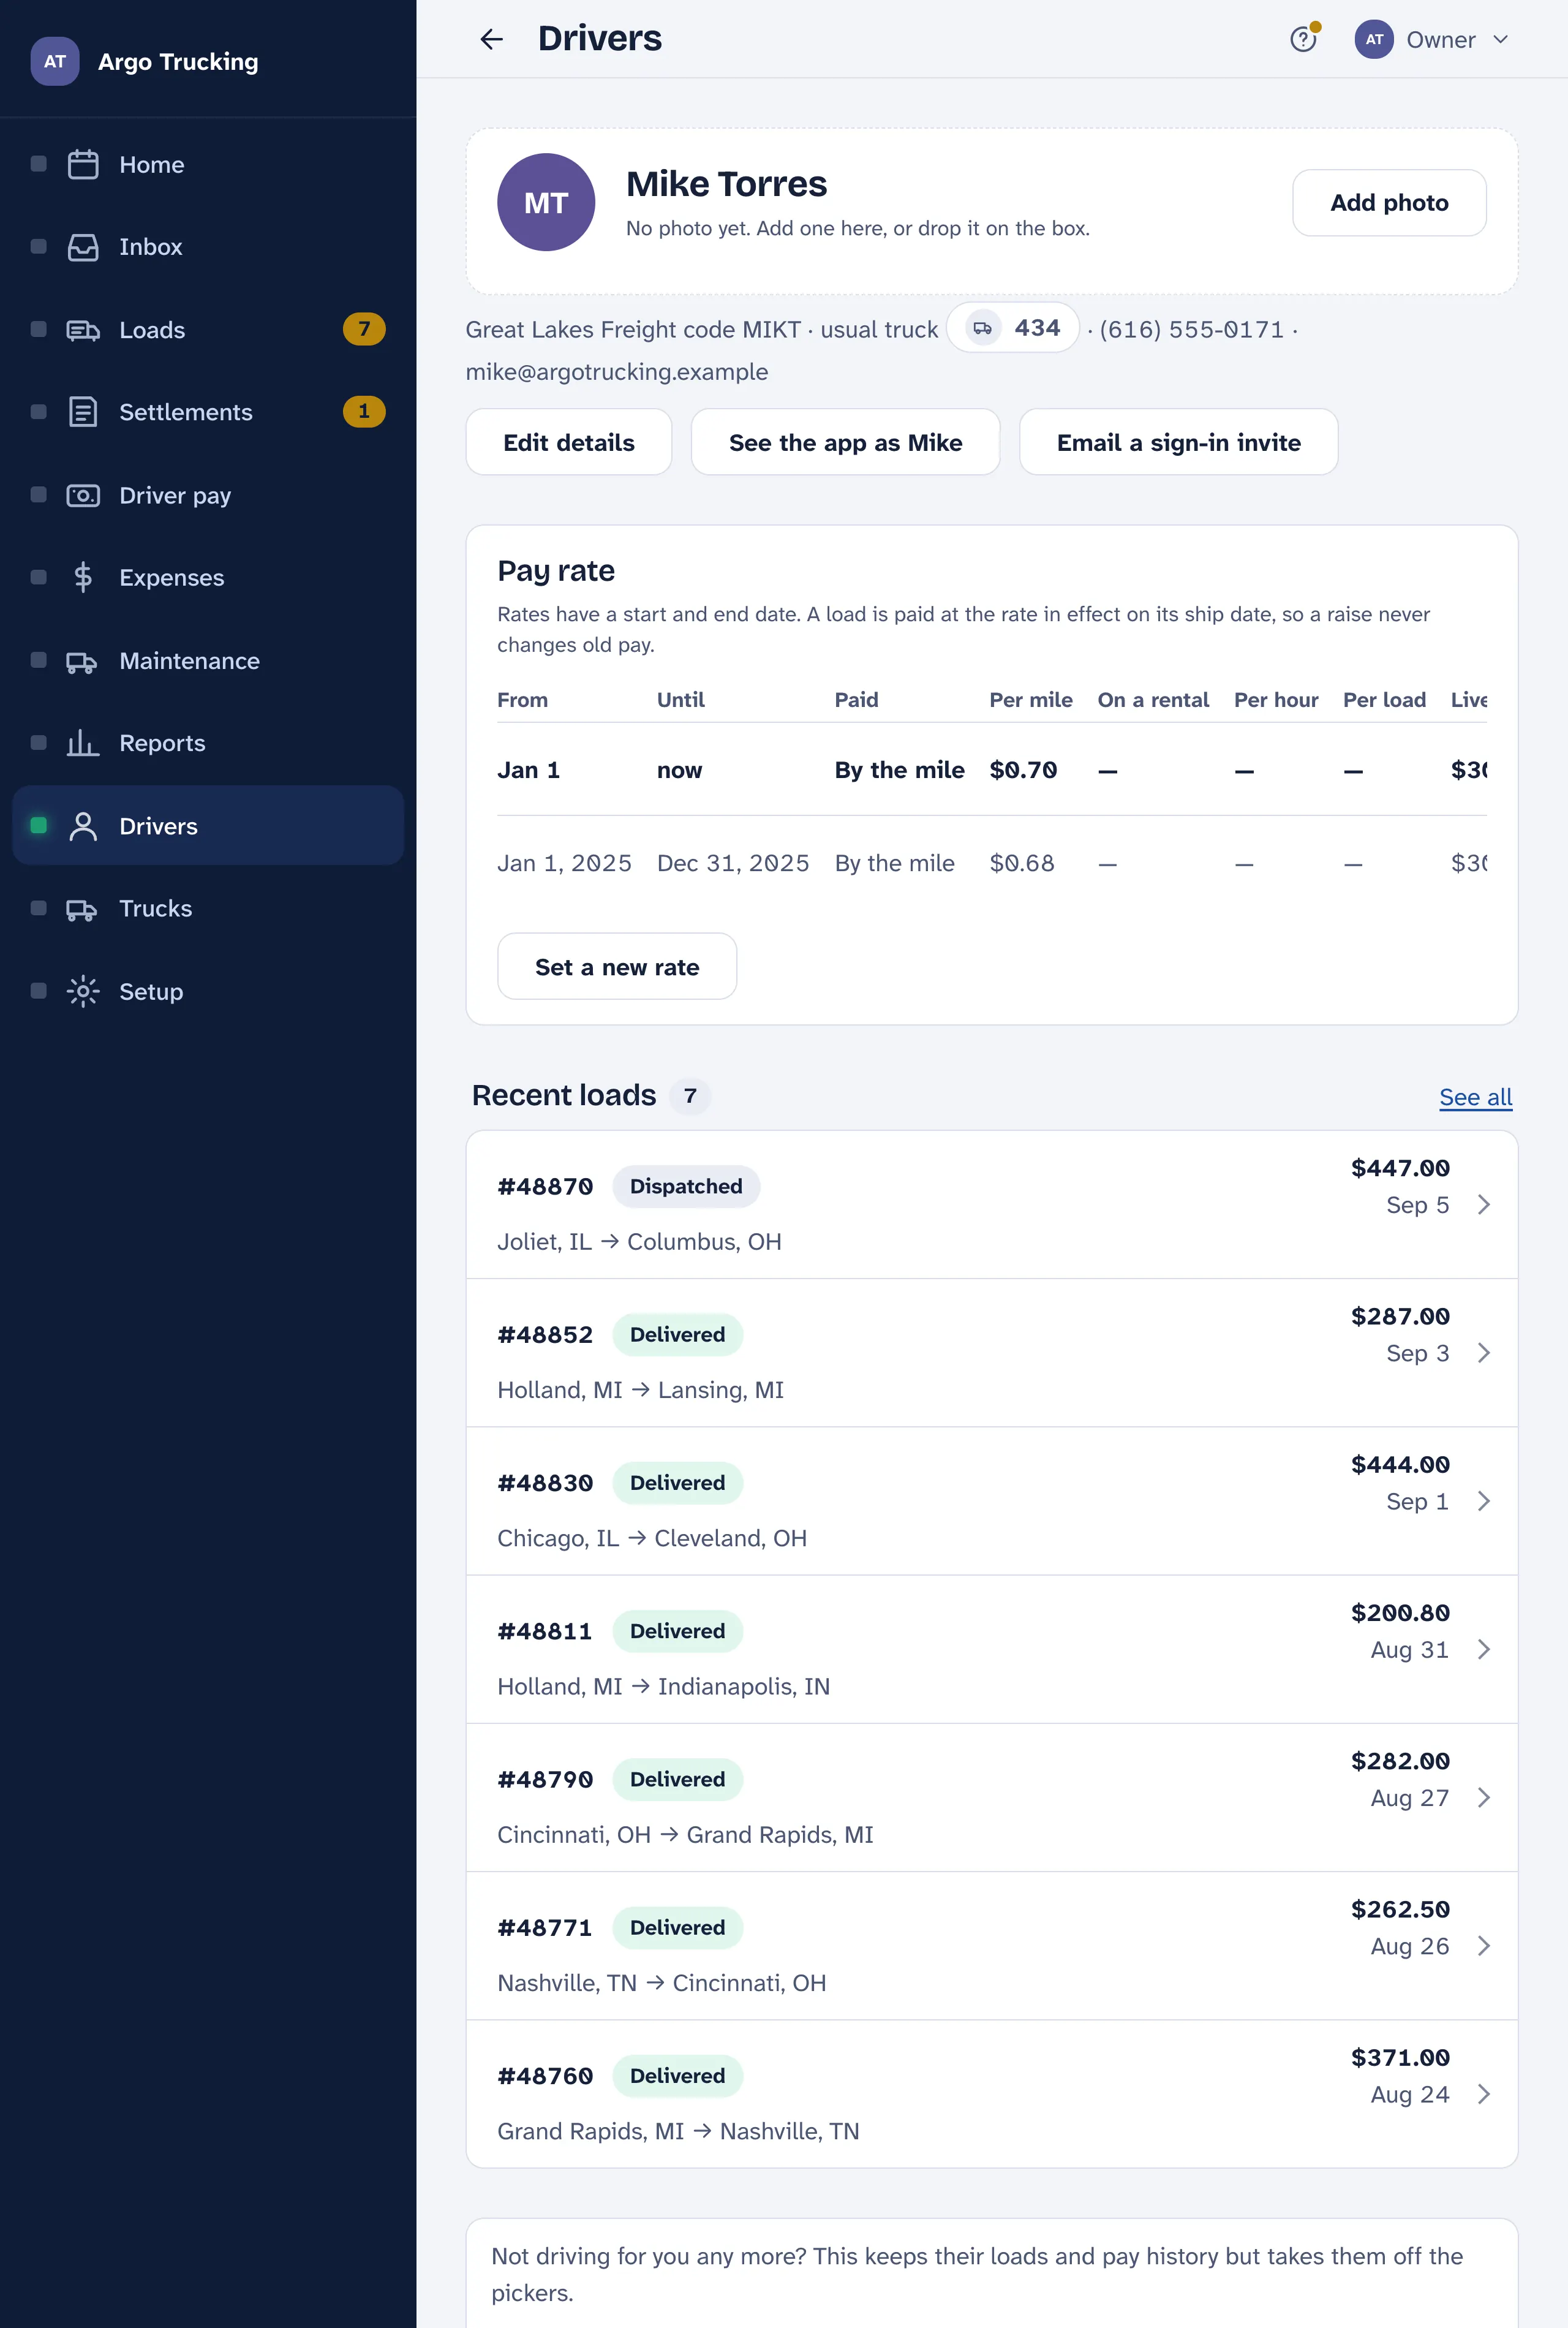
Task: Click the Loads badge showing 7
Action: [364, 329]
